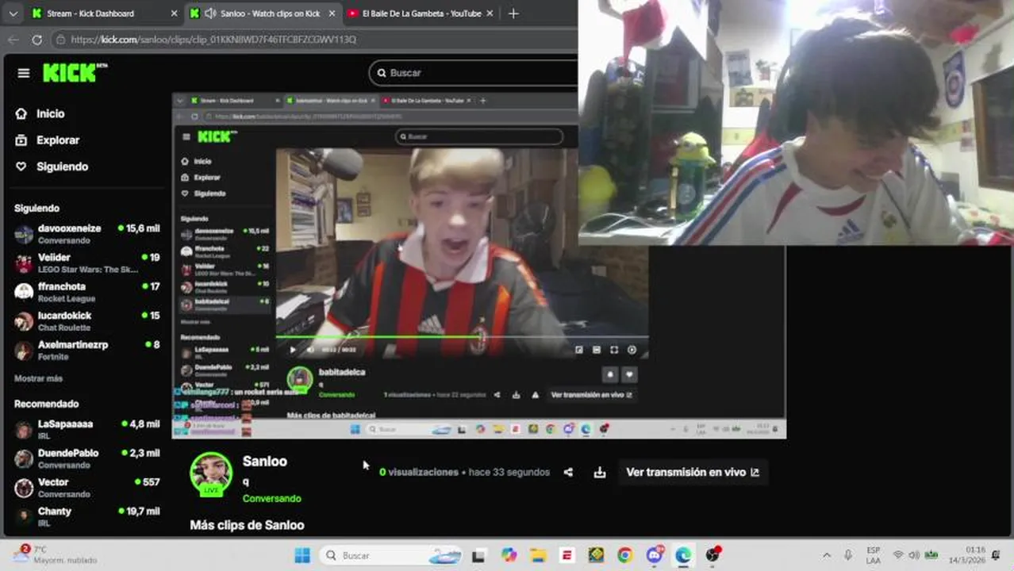Open Vector avatar in Recomendado
1014x571 pixels.
tap(24, 488)
